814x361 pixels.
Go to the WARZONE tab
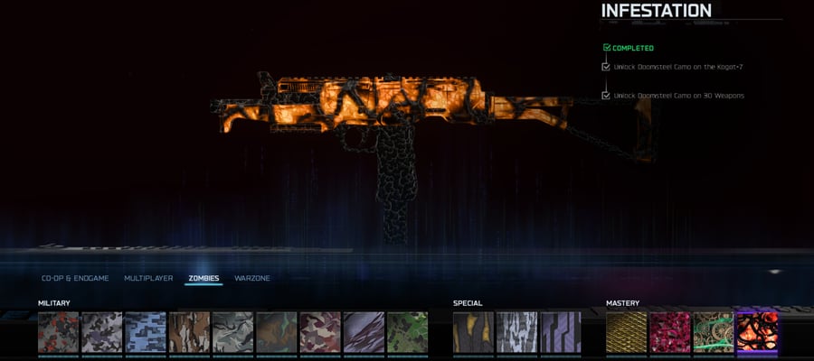[x=252, y=278]
